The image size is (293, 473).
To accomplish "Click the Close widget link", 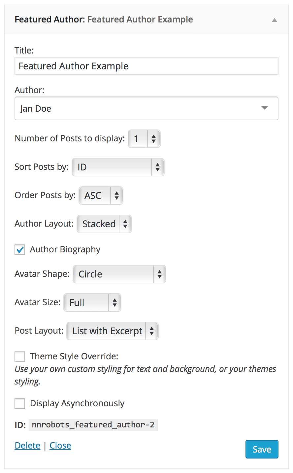I will click(60, 446).
